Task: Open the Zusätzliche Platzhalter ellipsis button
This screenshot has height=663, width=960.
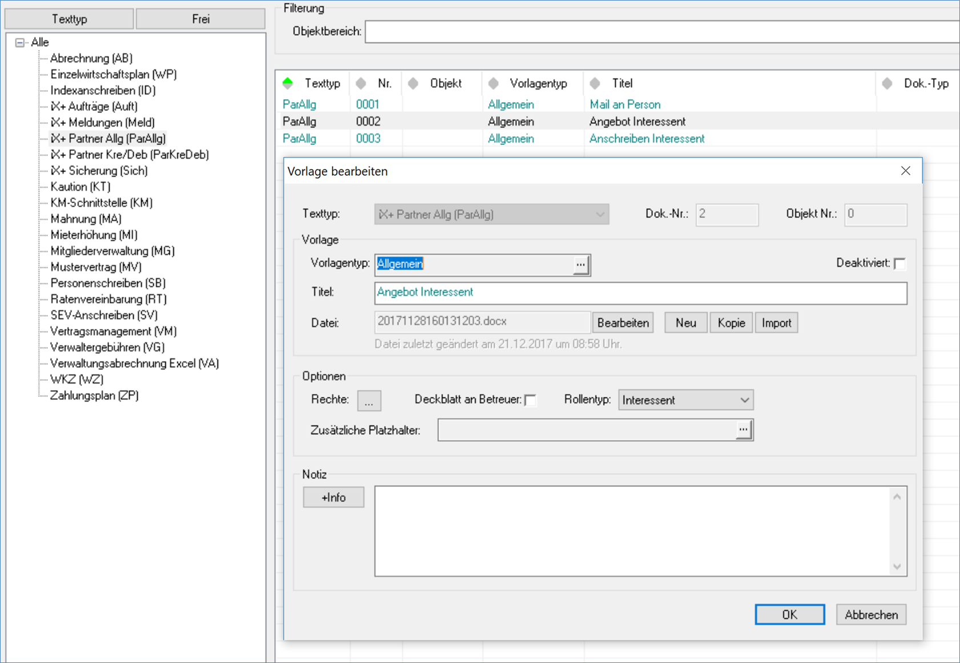Action: (x=743, y=430)
